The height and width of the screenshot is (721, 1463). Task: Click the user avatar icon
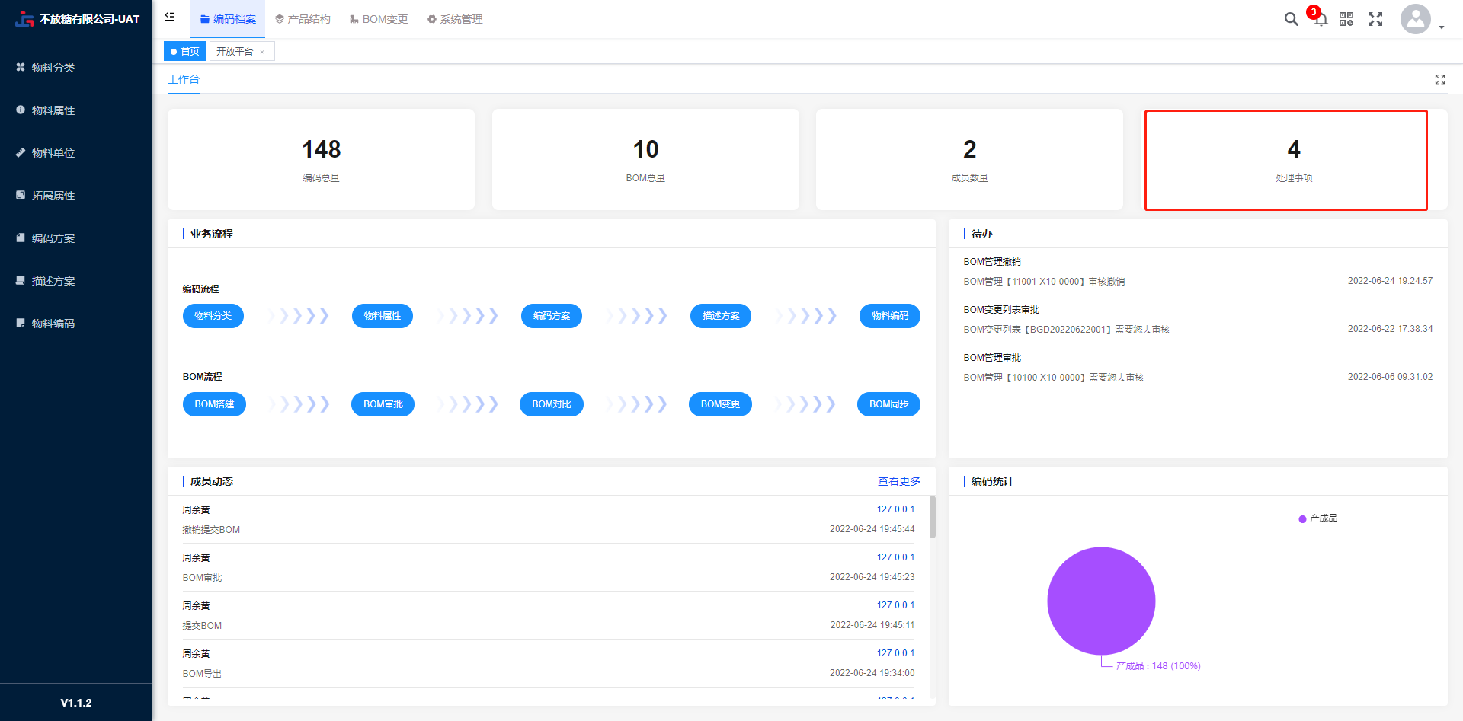1416,19
